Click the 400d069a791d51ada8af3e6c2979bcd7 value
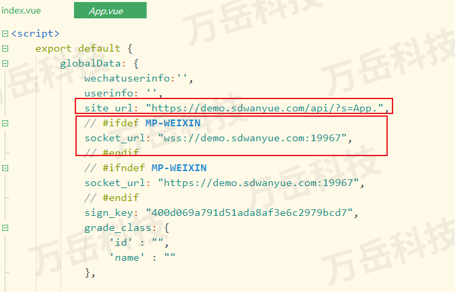455x292 pixels. 249,213
